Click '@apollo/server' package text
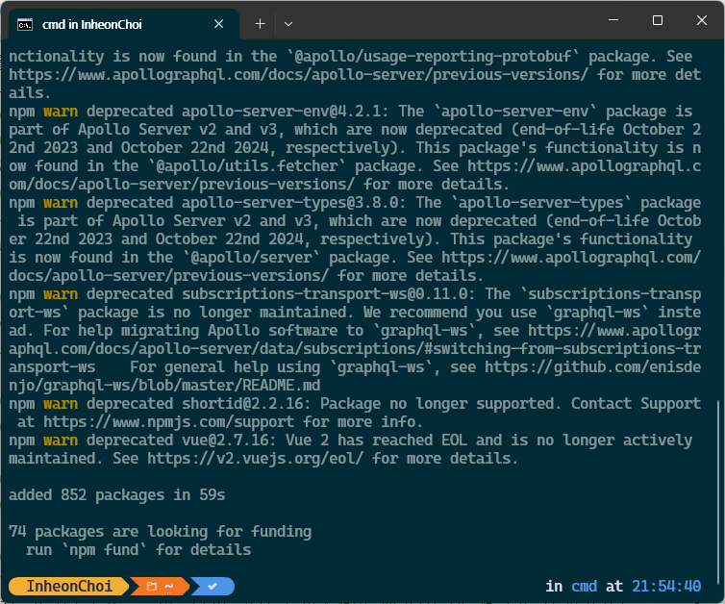Viewport: 725px width, 604px height. click(251, 257)
